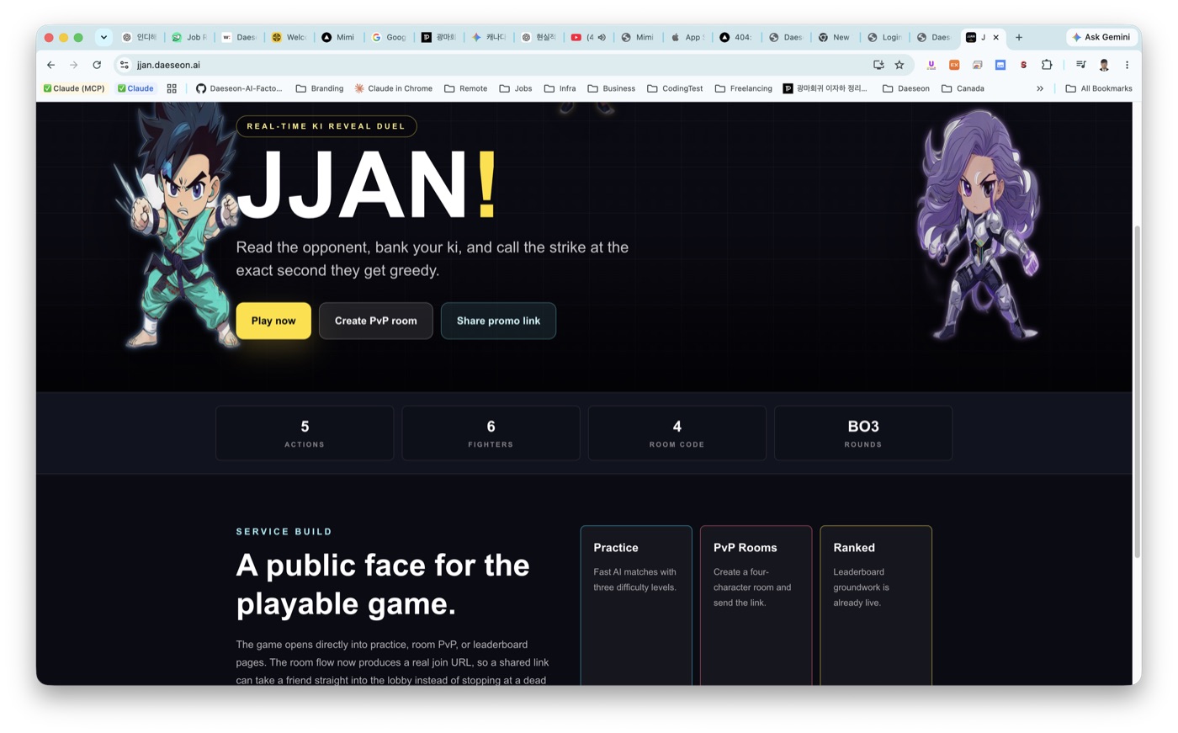Reload the jjan.daeseon.ai page
This screenshot has width=1178, height=733.
point(97,65)
